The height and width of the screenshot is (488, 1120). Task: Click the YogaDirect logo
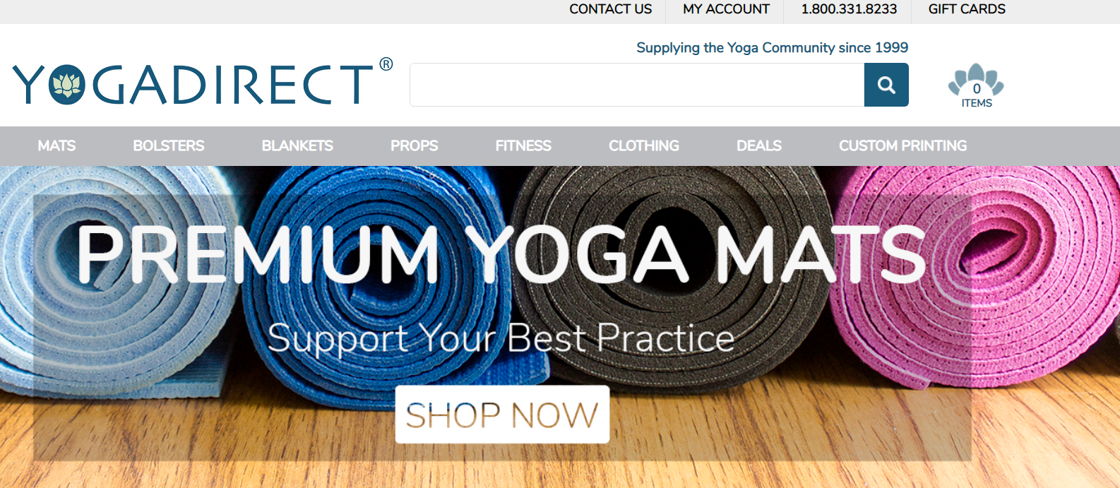tap(203, 83)
